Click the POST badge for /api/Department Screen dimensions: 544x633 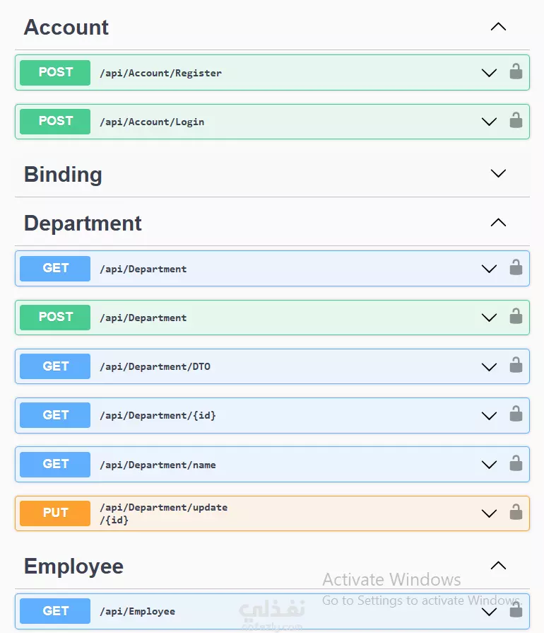tap(55, 318)
